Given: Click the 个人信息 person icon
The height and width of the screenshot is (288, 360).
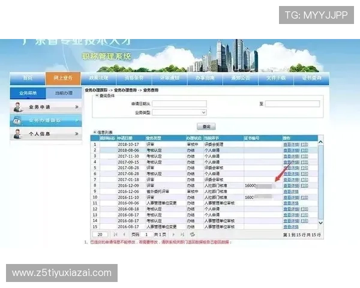Looking at the screenshot, I should (x=17, y=134).
